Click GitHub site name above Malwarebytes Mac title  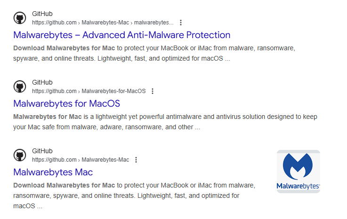(42, 151)
